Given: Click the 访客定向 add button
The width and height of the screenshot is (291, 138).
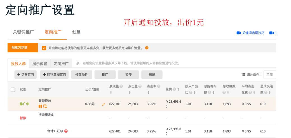Looking at the screenshot, I should coord(26,74).
